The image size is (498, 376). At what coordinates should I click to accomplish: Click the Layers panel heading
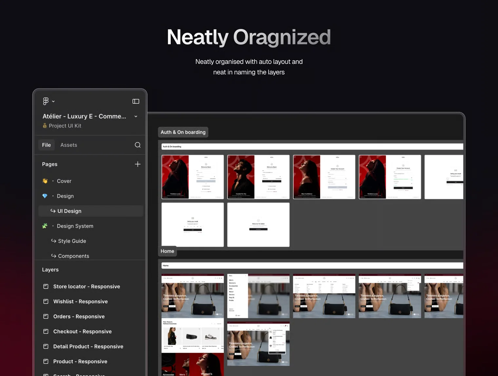pyautogui.click(x=50, y=270)
